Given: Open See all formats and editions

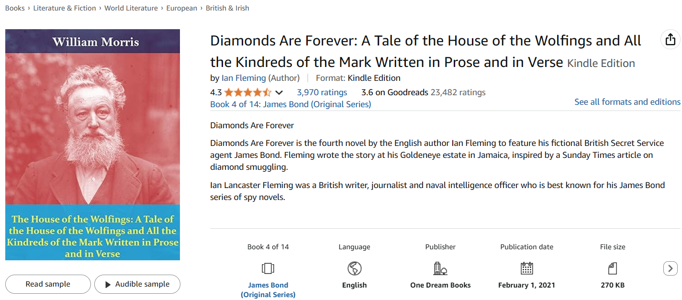Looking at the screenshot, I should pos(627,102).
